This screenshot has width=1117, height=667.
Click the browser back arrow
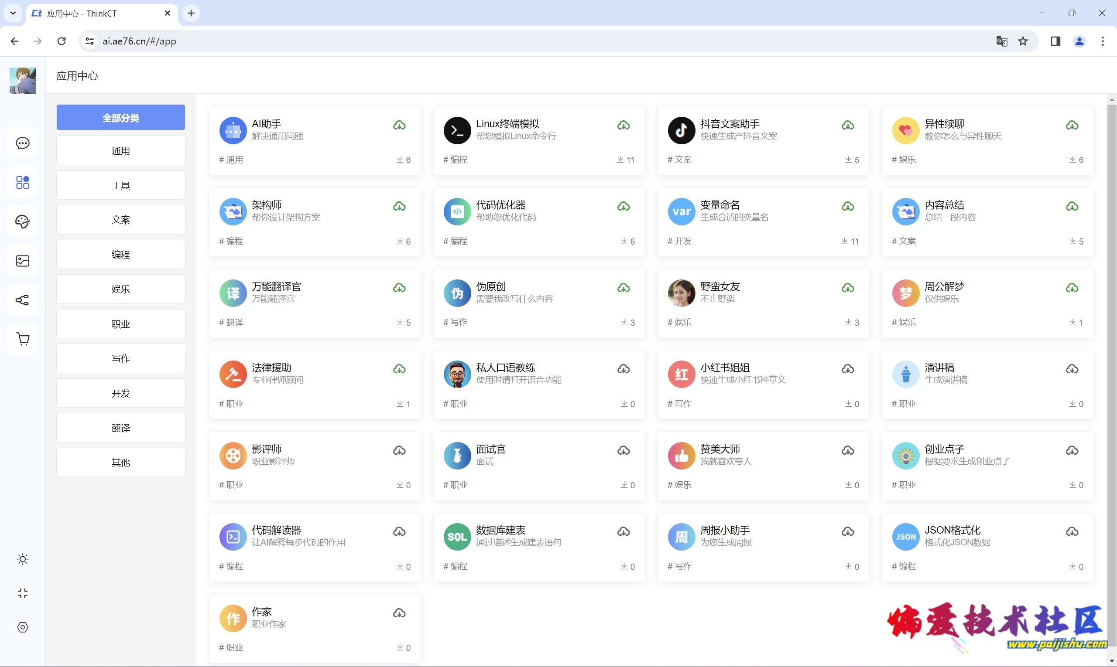coord(14,41)
